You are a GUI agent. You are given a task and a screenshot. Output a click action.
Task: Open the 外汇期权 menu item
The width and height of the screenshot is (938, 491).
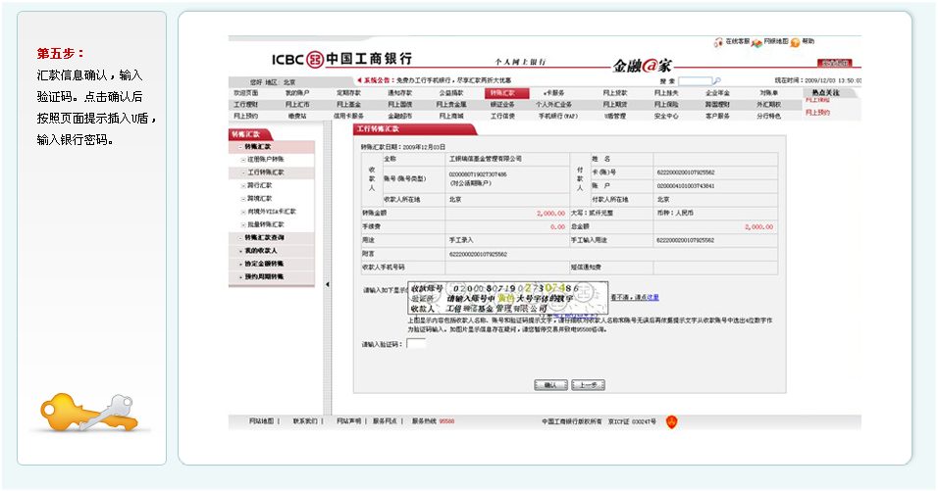click(768, 105)
